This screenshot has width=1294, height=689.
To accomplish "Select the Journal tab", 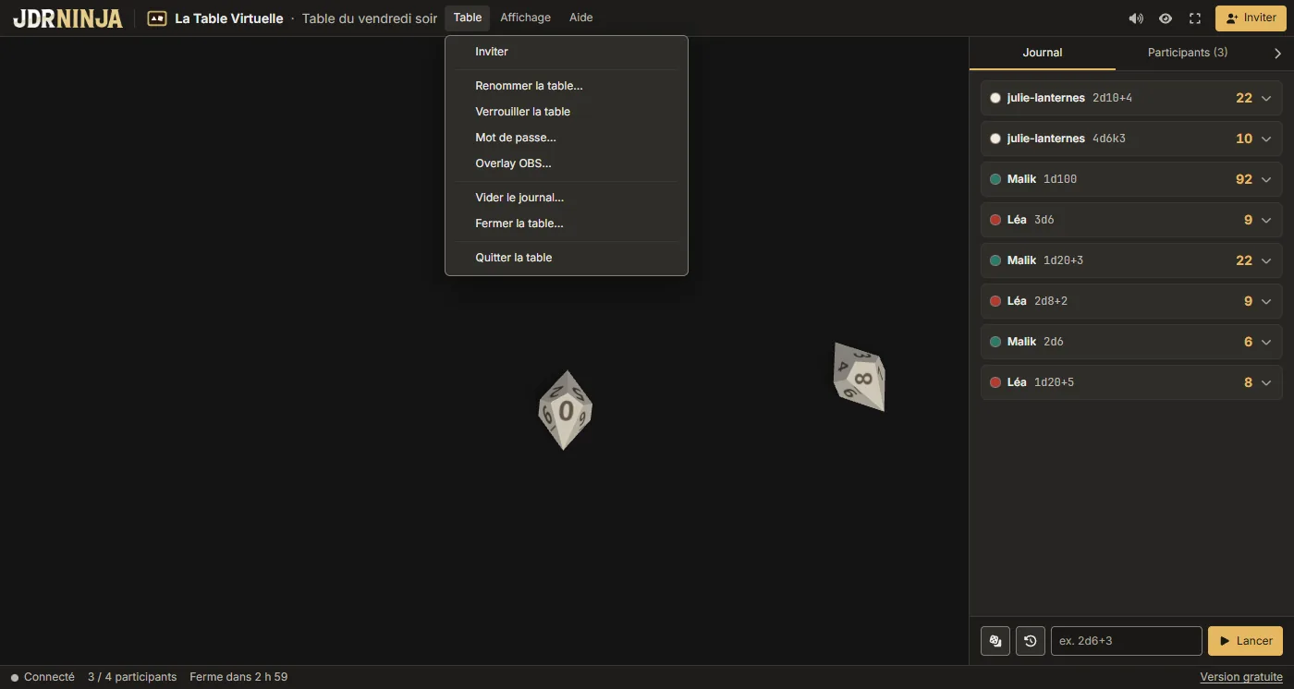I will coord(1043,53).
